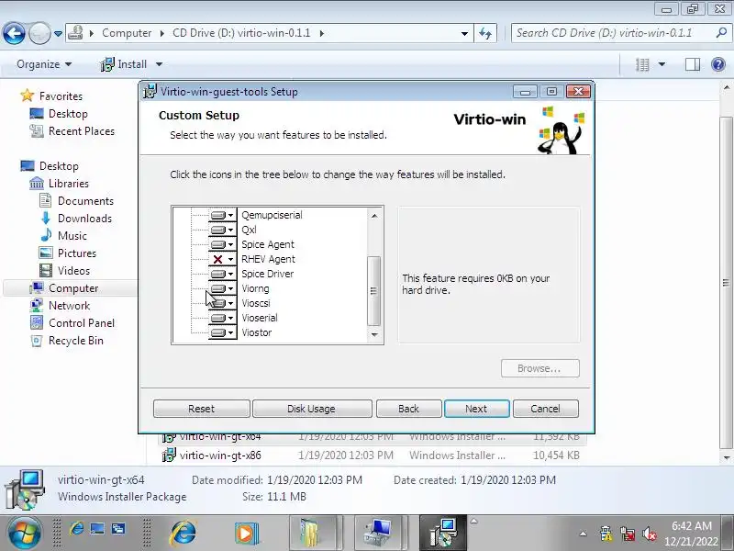
Task: Go Back in the setup wizard
Action: 408,409
